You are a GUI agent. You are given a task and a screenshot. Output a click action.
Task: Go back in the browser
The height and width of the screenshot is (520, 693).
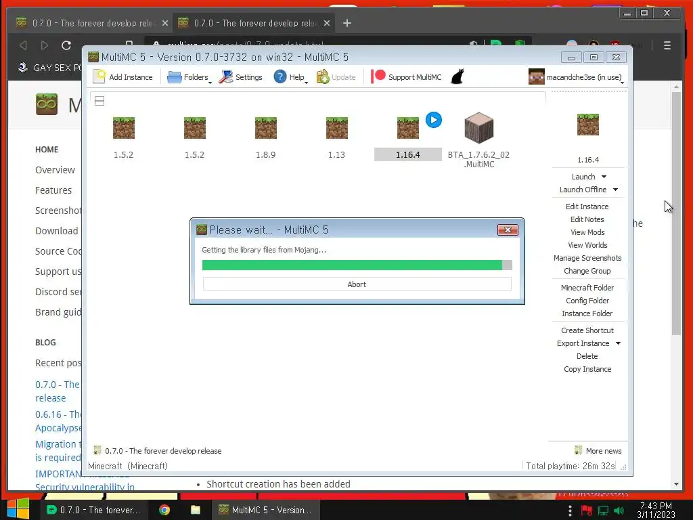pos(23,45)
